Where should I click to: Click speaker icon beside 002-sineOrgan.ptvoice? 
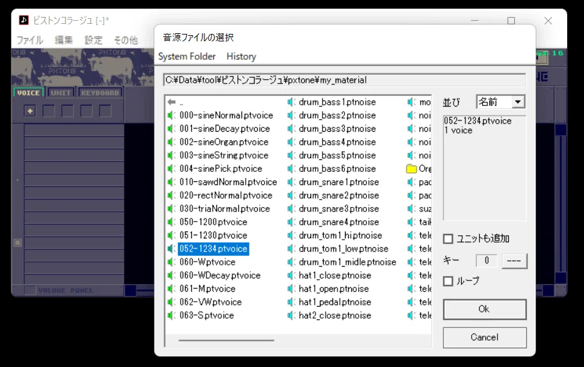click(x=171, y=142)
